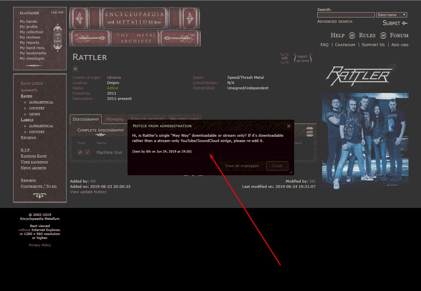Open the Rules page
This screenshot has height=291, width=421.
point(367,35)
